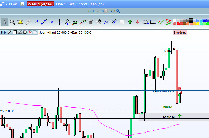
Task: Click the Prix label
Action: 4,32
